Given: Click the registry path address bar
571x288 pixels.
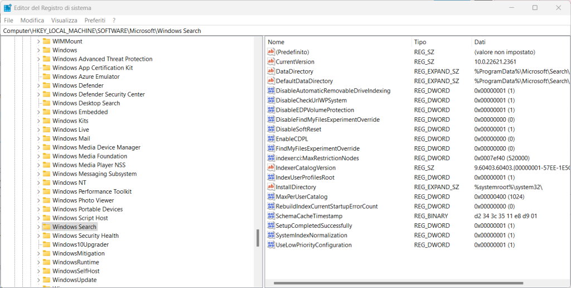Looking at the screenshot, I should click(x=285, y=31).
